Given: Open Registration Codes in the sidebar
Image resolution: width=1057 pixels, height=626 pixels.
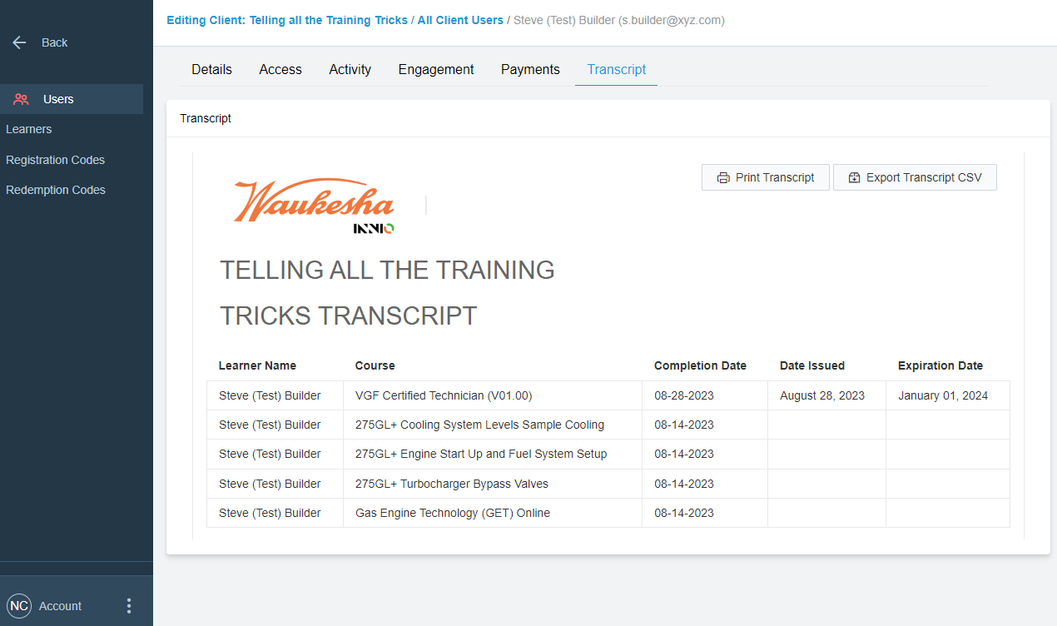Looking at the screenshot, I should click(x=55, y=160).
